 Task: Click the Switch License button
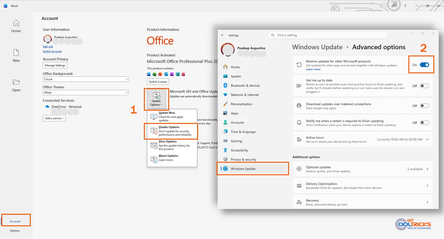[158, 82]
